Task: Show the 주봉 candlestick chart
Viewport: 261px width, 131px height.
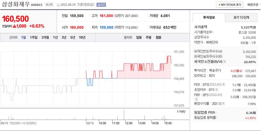Action: pos(149,37)
